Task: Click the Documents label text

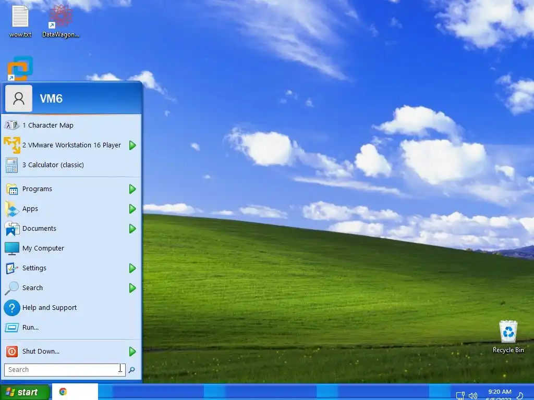Action: coord(39,229)
